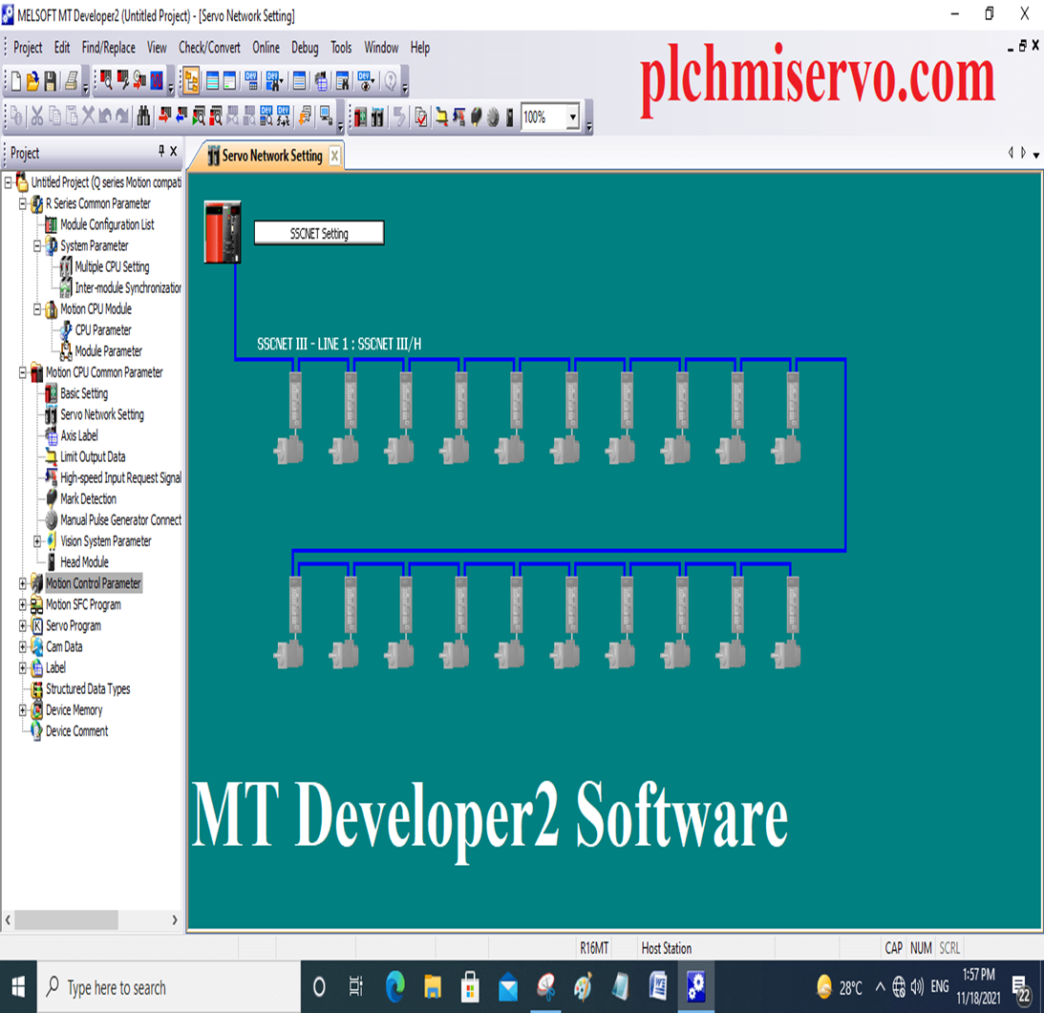Expand the Motion SFC Program node
Screen dimensions: 1044x1013
click(23, 604)
